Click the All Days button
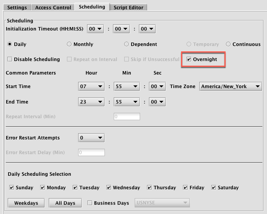This screenshot has height=214, width=267. point(65,203)
